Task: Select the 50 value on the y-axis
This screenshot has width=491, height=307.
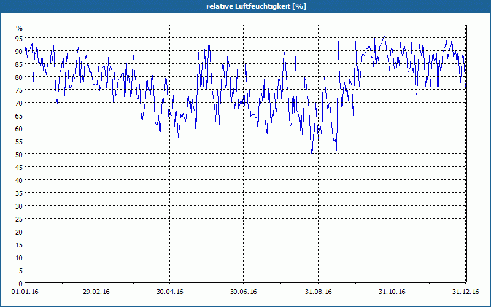Action: pos(19,155)
